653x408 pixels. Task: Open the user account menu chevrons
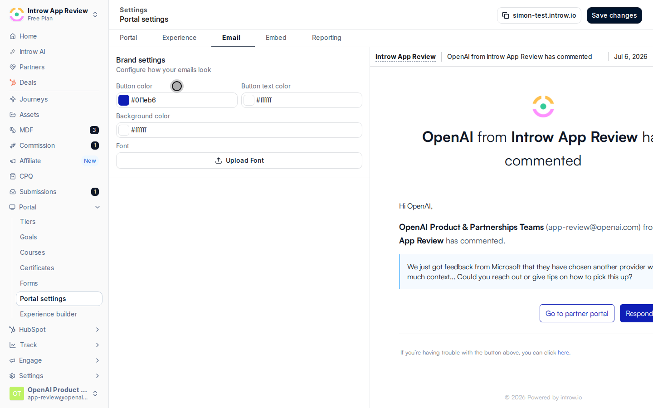tap(95, 393)
